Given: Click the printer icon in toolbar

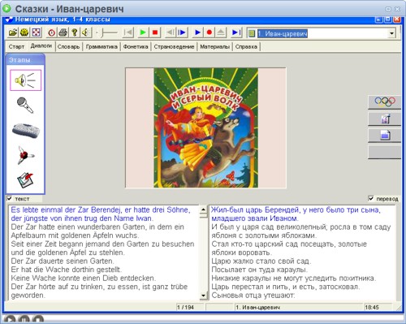Looking at the screenshot, I should point(63,32).
